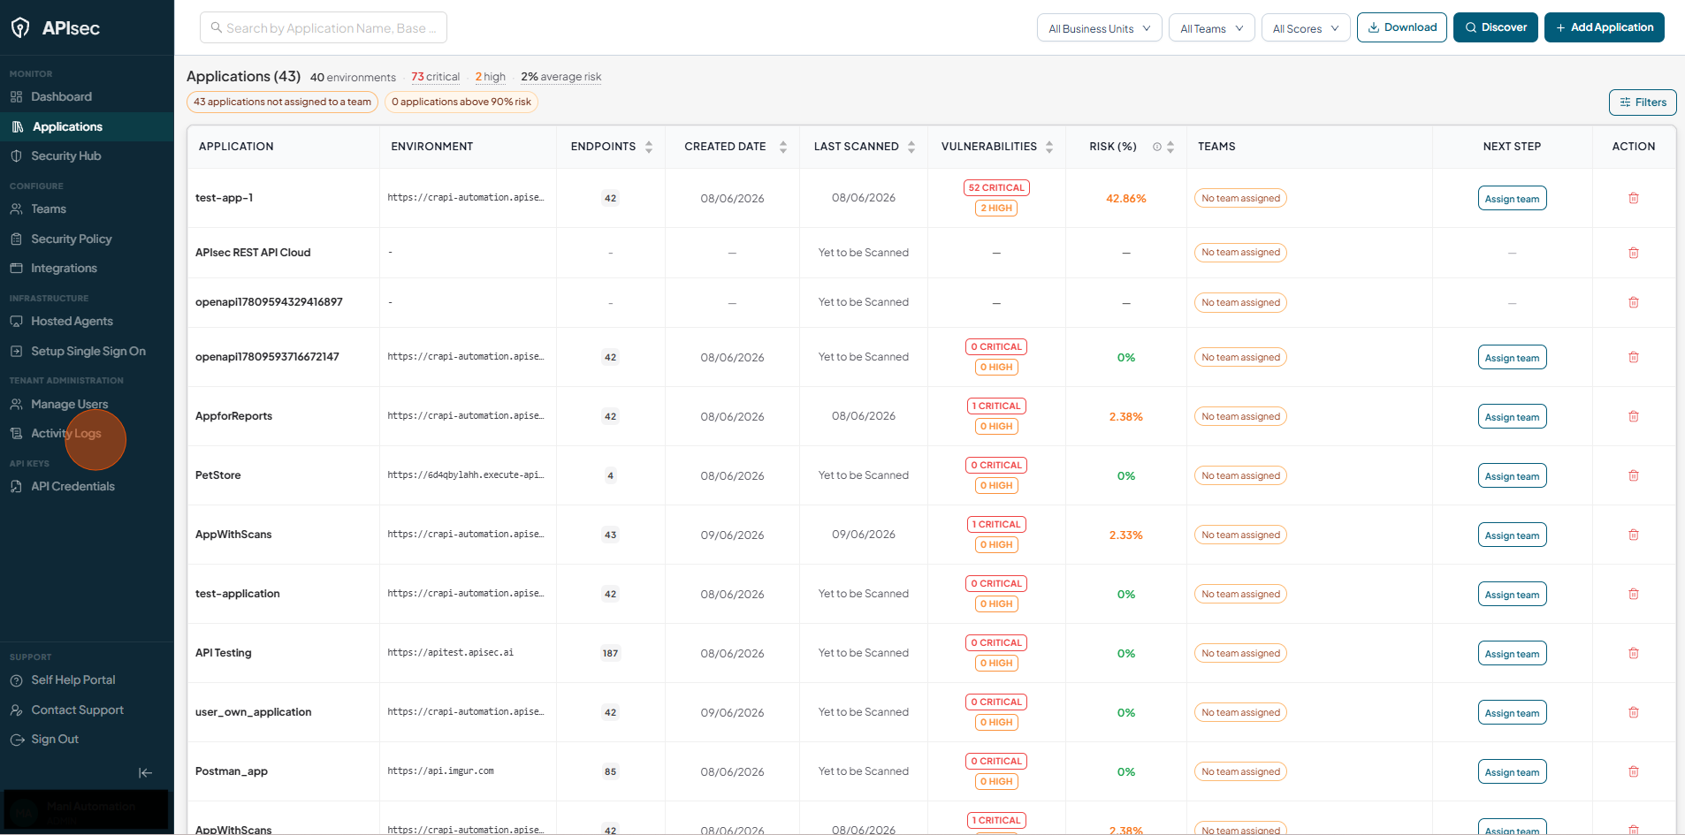This screenshot has height=835, width=1685.
Task: Click the search magnifier icon
Action: pos(216,27)
